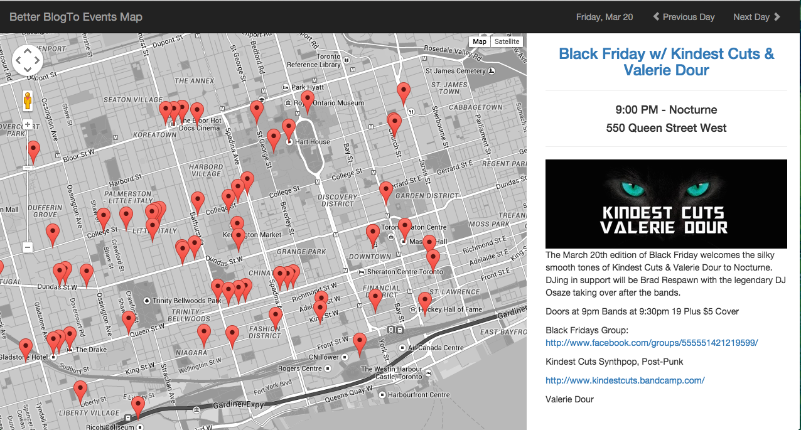Click the Trinity Bellwoods Park map label

pos(187,301)
